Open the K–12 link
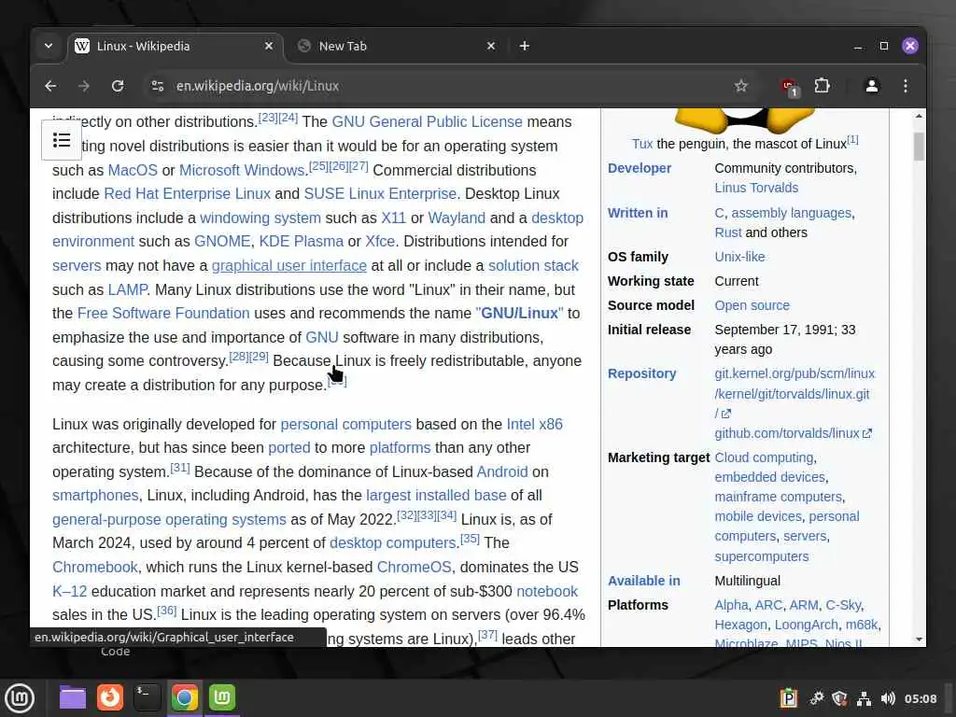This screenshot has width=956, height=717. click(69, 591)
